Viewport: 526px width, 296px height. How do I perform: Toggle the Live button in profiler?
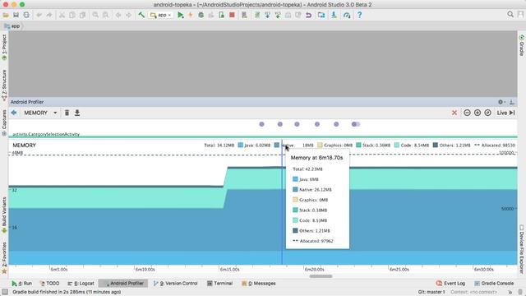(506, 113)
